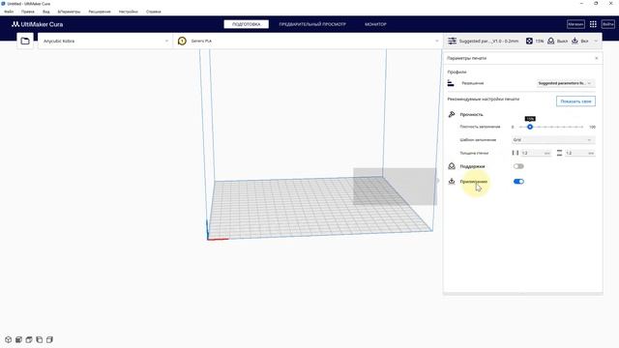The width and height of the screenshot is (619, 348).
Task: Select the 3D perspective view icon
Action: [9, 339]
